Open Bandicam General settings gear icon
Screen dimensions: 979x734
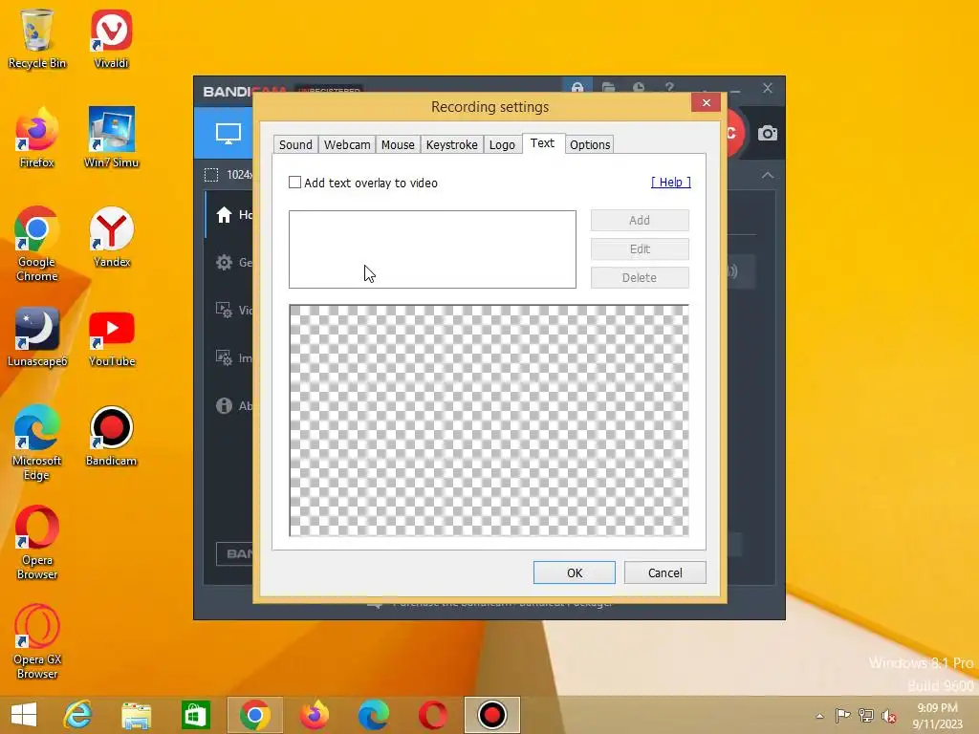pos(224,262)
